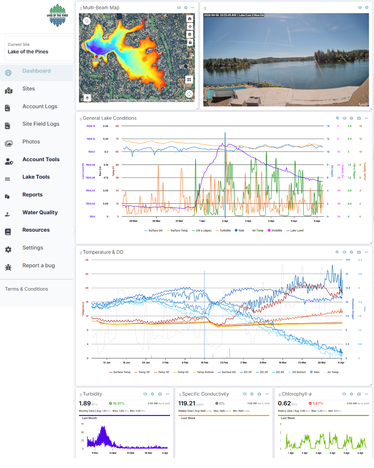This screenshot has height=468, width=374.
Task: Toggle the crossed-out eye on Temperature & DO
Action: click(344, 252)
